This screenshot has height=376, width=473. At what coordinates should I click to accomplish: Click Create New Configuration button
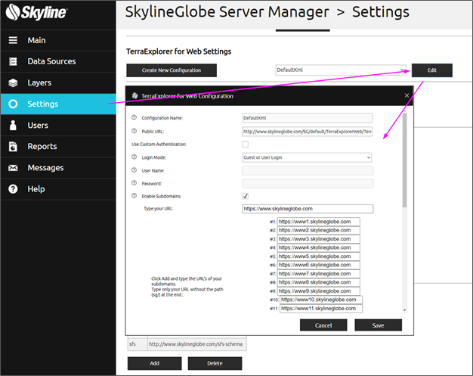pyautogui.click(x=172, y=70)
